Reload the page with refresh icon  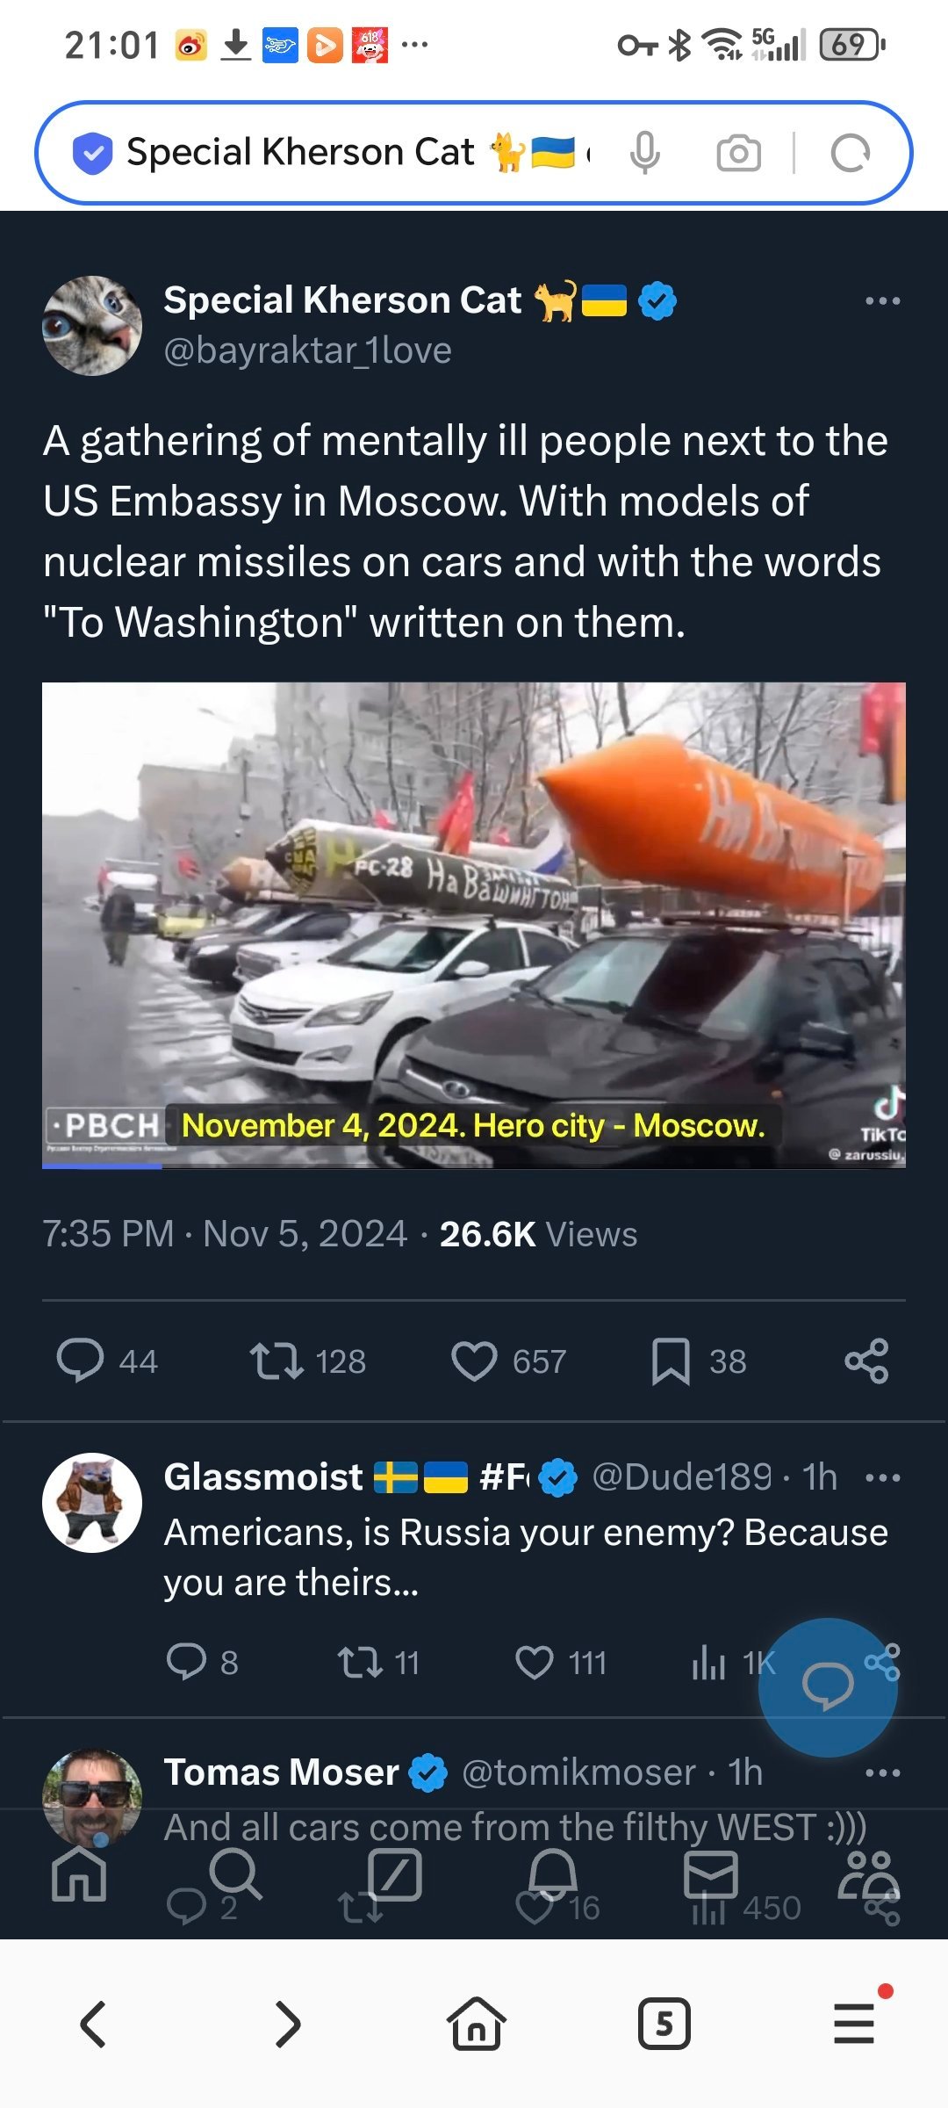(x=850, y=153)
